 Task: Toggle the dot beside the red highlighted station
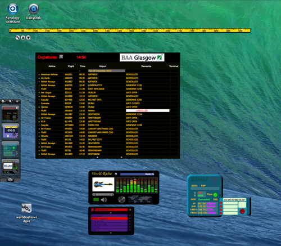(x=130, y=218)
